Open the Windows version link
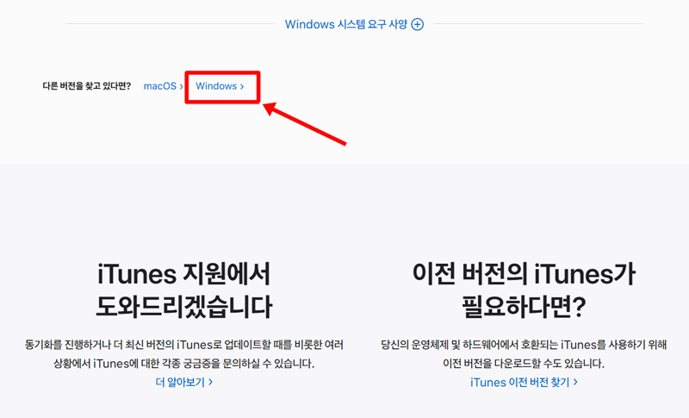Viewport: 689px width, 418px height. [220, 86]
